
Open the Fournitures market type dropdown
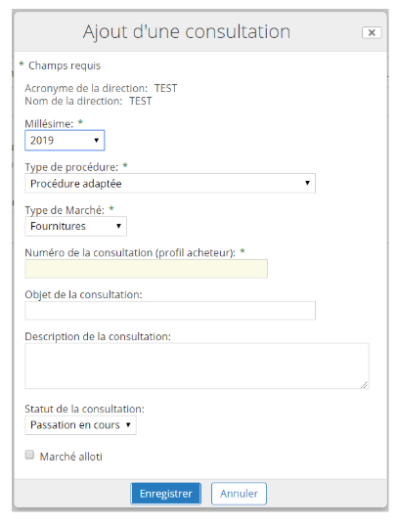[x=76, y=226]
